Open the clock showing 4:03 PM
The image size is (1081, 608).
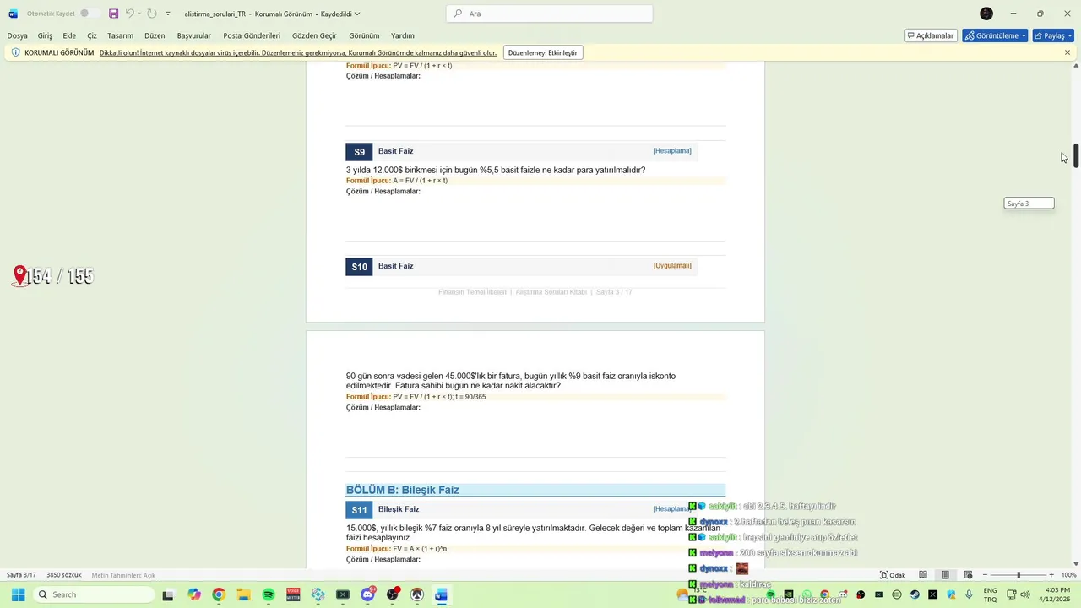1057,594
